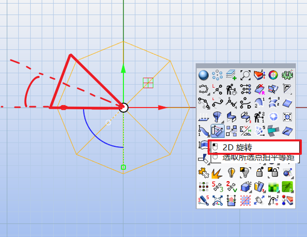
Task: Click the split blue surface with red line icon
Action: [x=274, y=89]
